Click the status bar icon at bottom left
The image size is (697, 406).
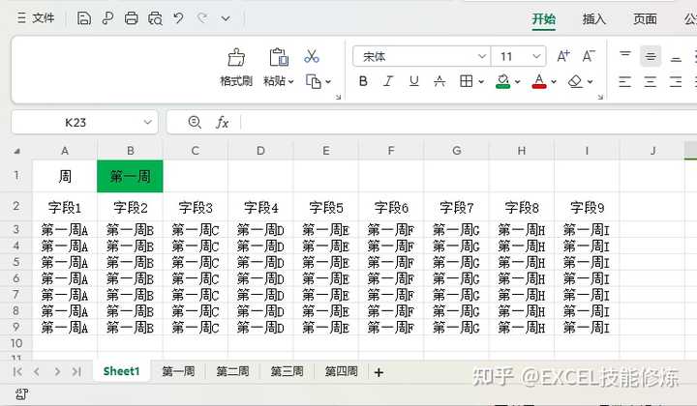[21, 394]
